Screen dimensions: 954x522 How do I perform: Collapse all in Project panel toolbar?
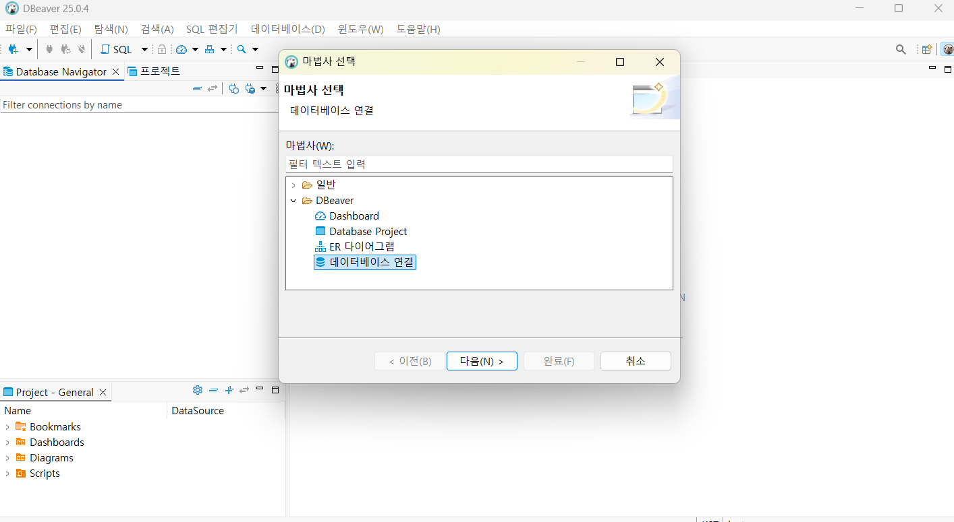[x=213, y=390]
